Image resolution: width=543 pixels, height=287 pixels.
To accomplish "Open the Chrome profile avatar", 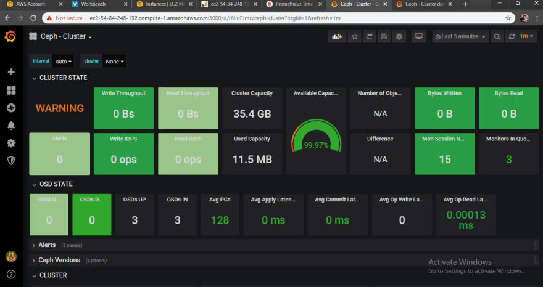I will tap(524, 18).
